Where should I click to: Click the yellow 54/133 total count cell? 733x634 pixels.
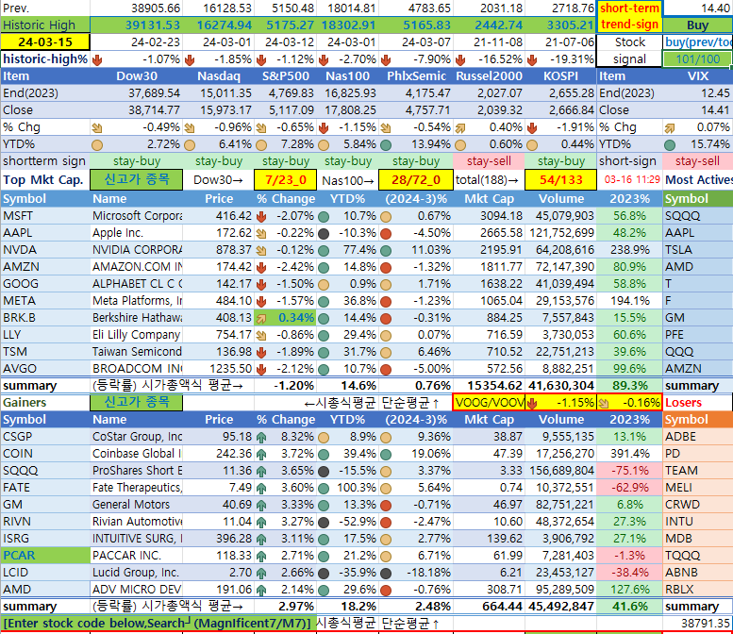(x=560, y=180)
